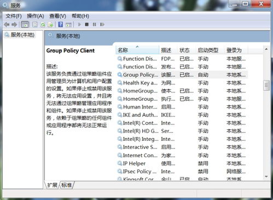The height and width of the screenshot is (200, 273).
Task: Click 网络服... logon in IPsec Policy row
Action: [236, 172]
